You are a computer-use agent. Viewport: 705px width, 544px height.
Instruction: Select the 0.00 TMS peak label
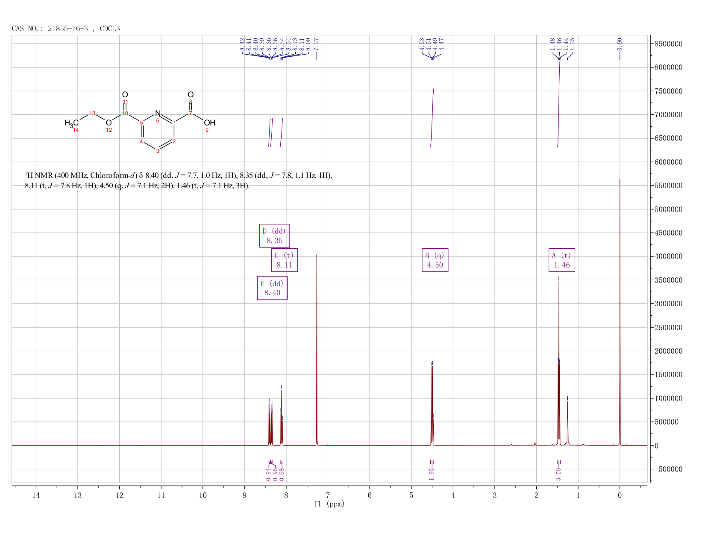click(x=620, y=44)
